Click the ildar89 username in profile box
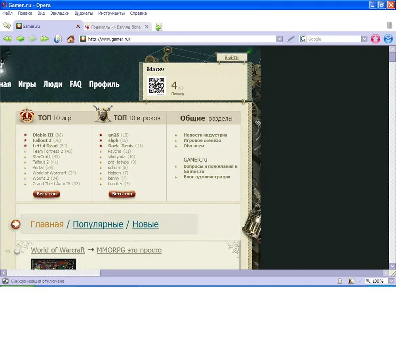Image resolution: width=396 pixels, height=348 pixels. [x=155, y=69]
